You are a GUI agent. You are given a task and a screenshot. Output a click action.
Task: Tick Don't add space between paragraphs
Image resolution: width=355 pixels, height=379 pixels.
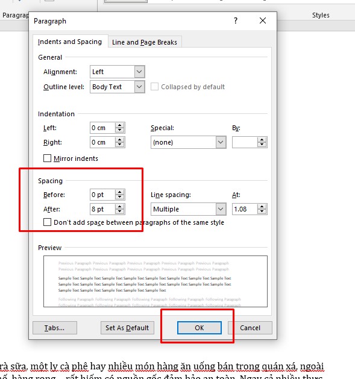[x=47, y=222]
